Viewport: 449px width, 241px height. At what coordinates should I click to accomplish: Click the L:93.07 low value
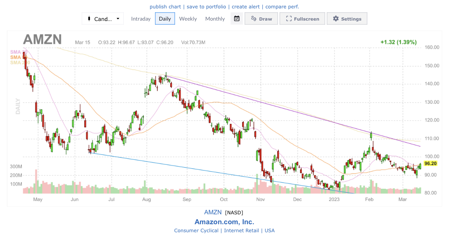[x=146, y=42]
